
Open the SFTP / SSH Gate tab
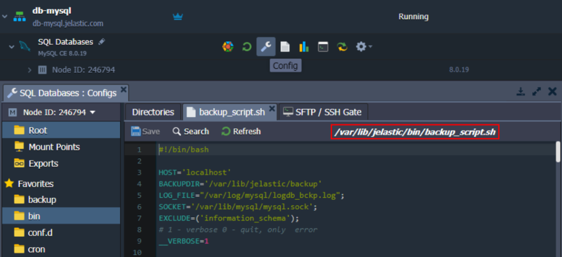(x=322, y=112)
